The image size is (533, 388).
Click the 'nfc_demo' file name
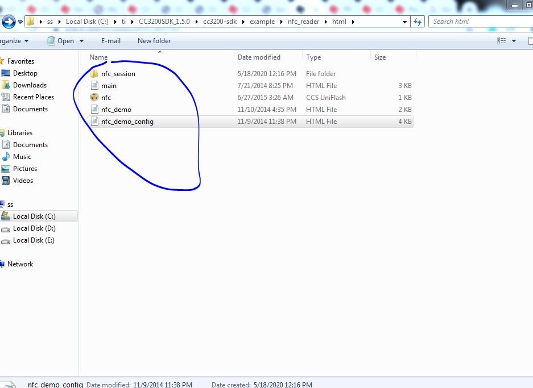point(116,110)
